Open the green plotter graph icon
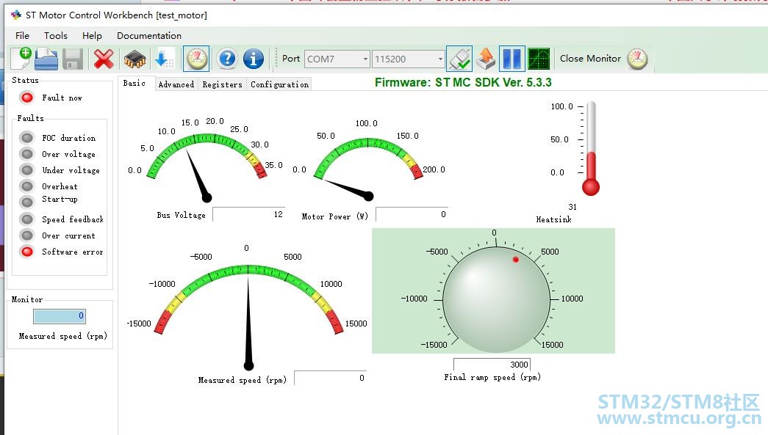The width and height of the screenshot is (768, 435). pos(539,59)
